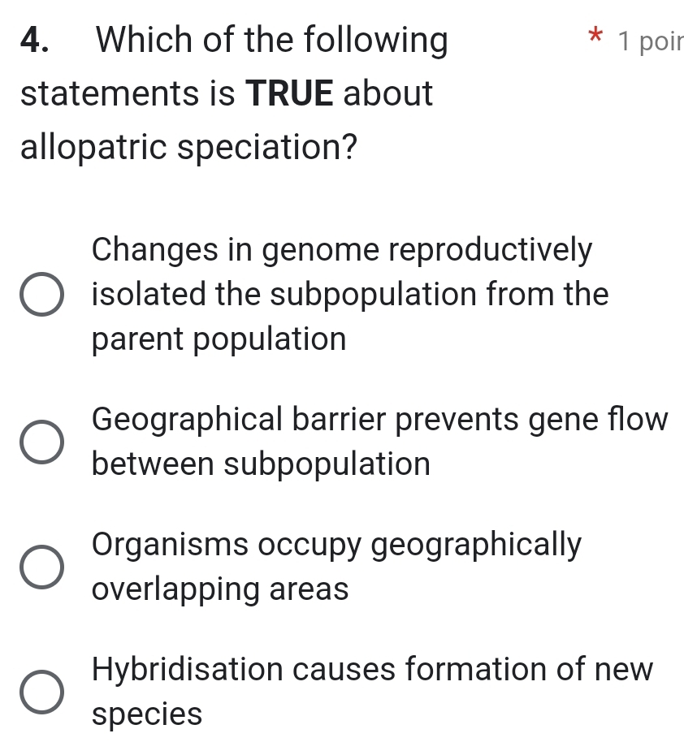Click the text of the first answer choice

click(x=341, y=294)
